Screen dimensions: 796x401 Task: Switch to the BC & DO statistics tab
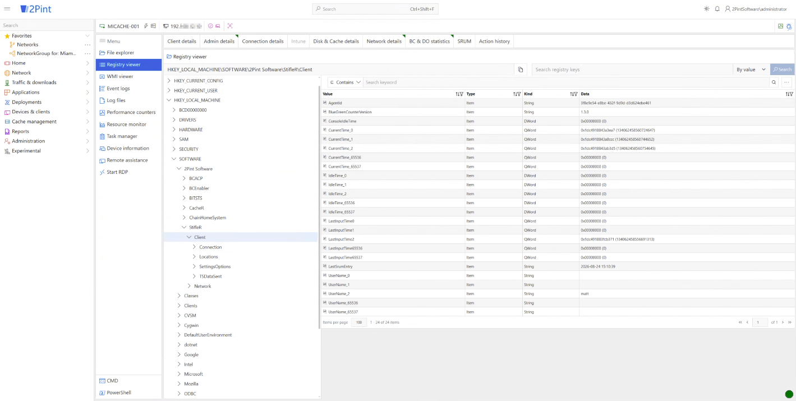(x=430, y=42)
